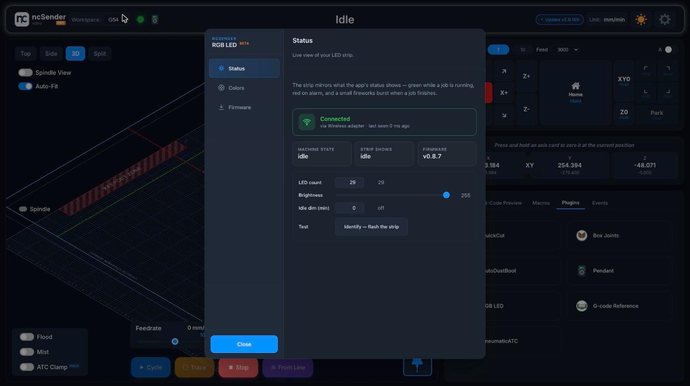Click the ncSender logo icon
The height and width of the screenshot is (386, 690).
coord(22,19)
